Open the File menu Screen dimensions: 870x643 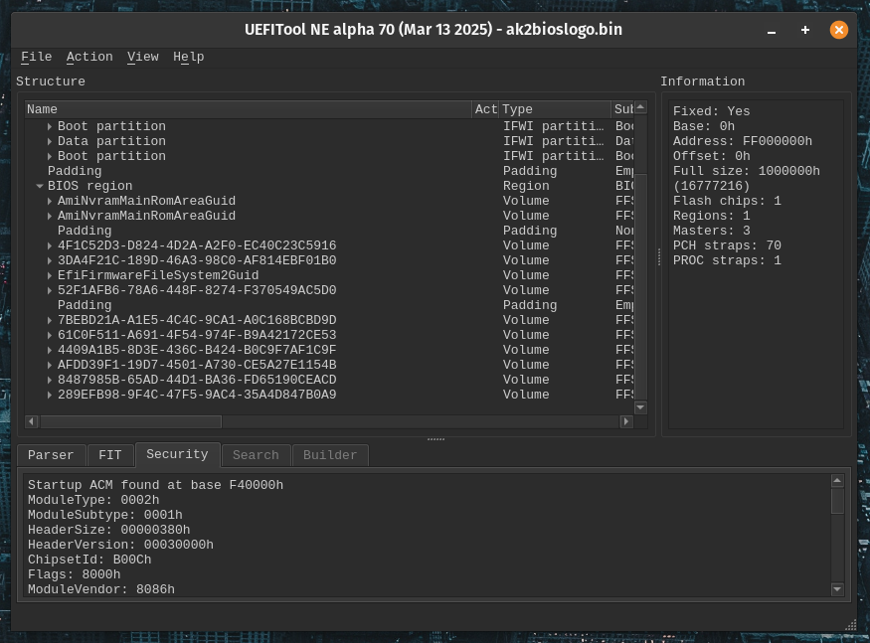click(36, 57)
